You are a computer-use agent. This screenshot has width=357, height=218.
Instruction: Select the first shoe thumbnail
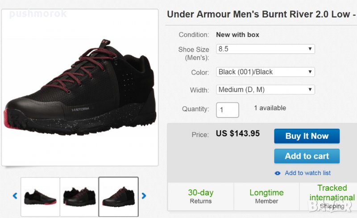[x=40, y=197]
